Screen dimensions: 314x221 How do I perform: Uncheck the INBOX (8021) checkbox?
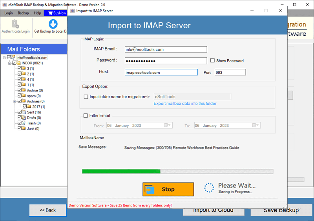click(14, 63)
